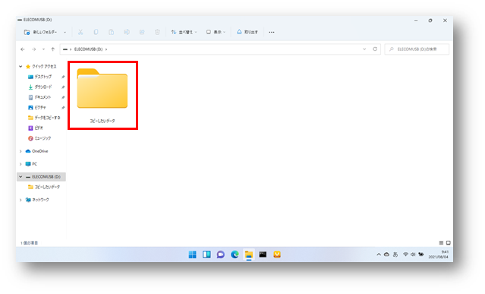
Task: Click ELECOMUSB (D:) in the address bar
Action: tap(89, 49)
